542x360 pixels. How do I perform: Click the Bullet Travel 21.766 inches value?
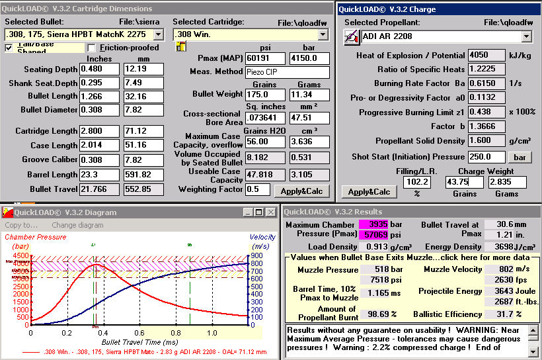click(100, 189)
